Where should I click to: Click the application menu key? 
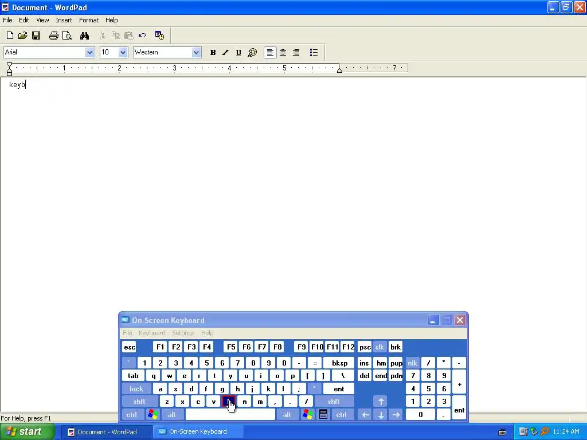point(323,415)
